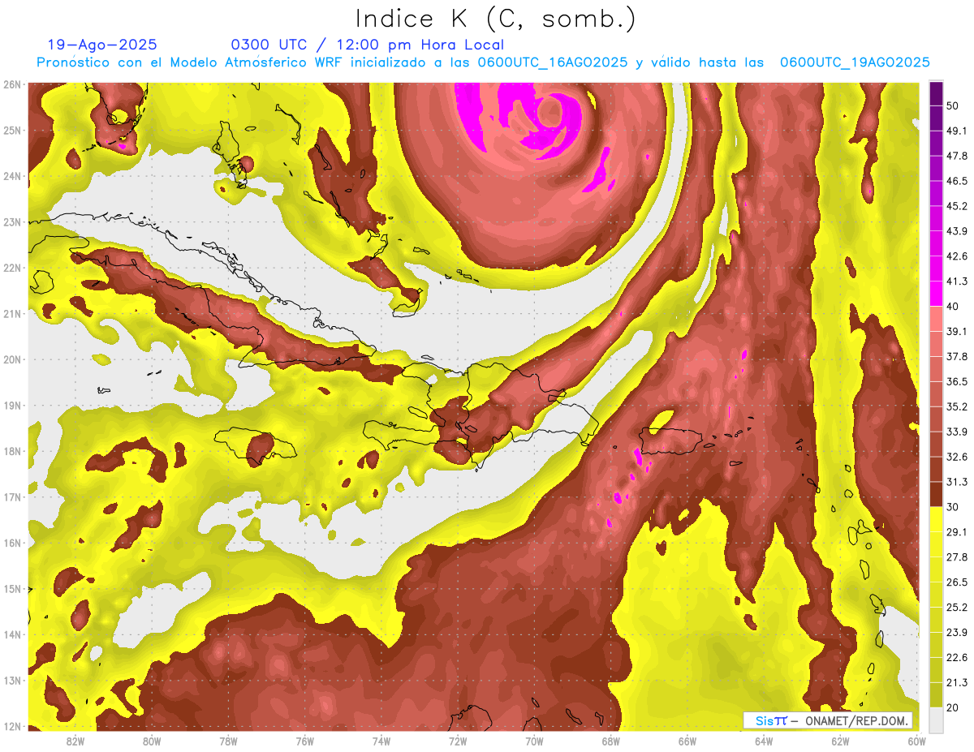Click the 14N latitude axis label

(x=12, y=634)
